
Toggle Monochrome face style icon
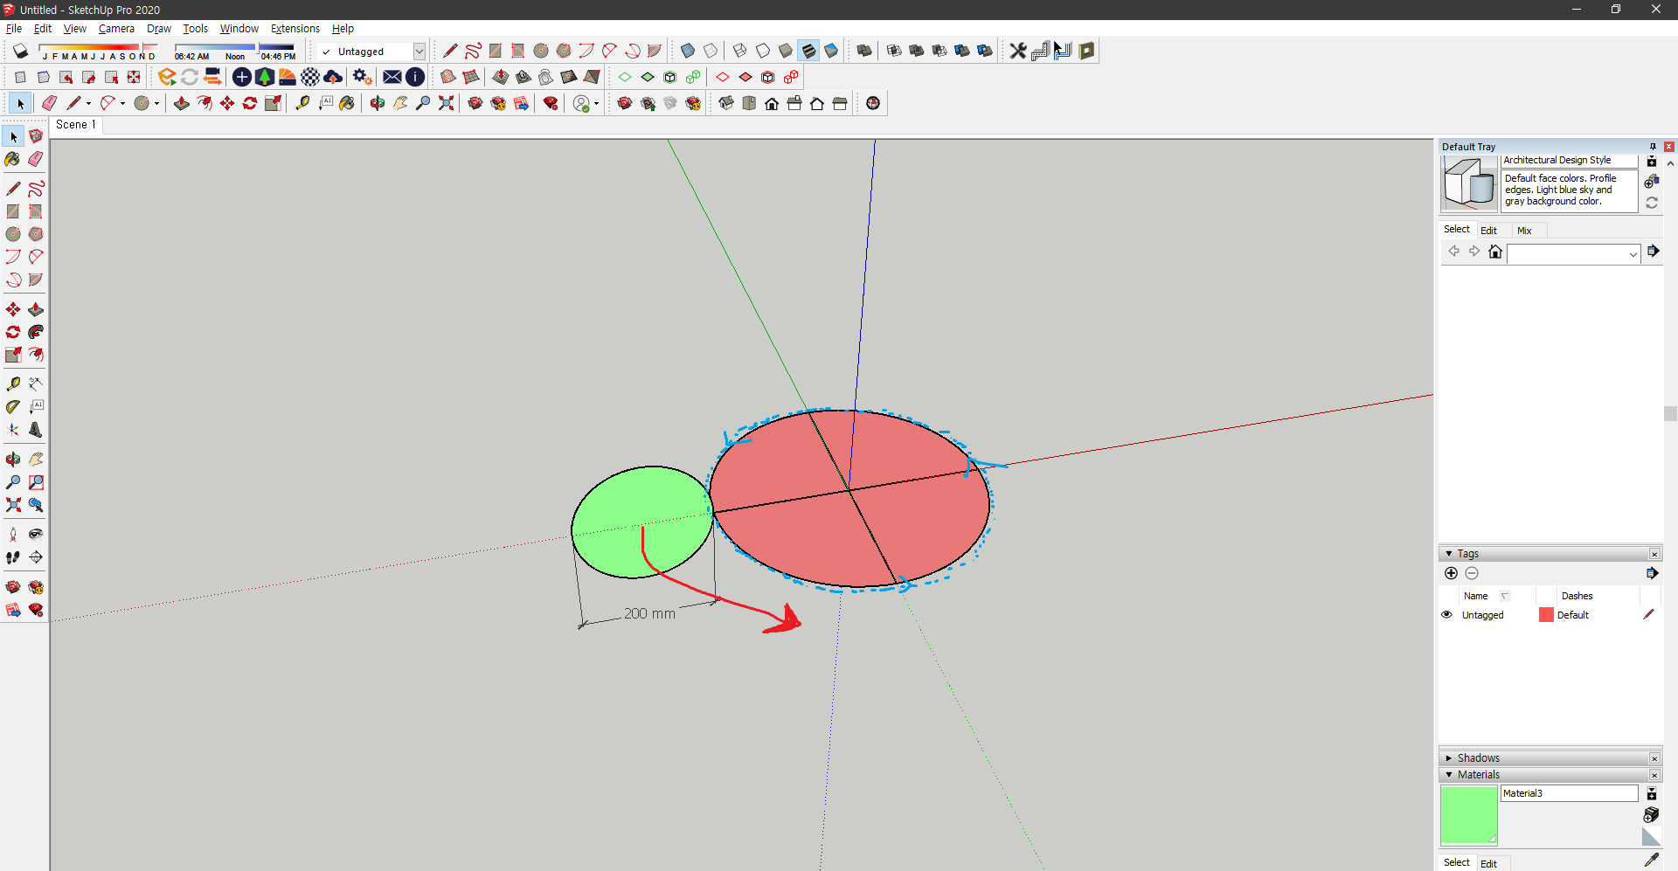coord(831,51)
